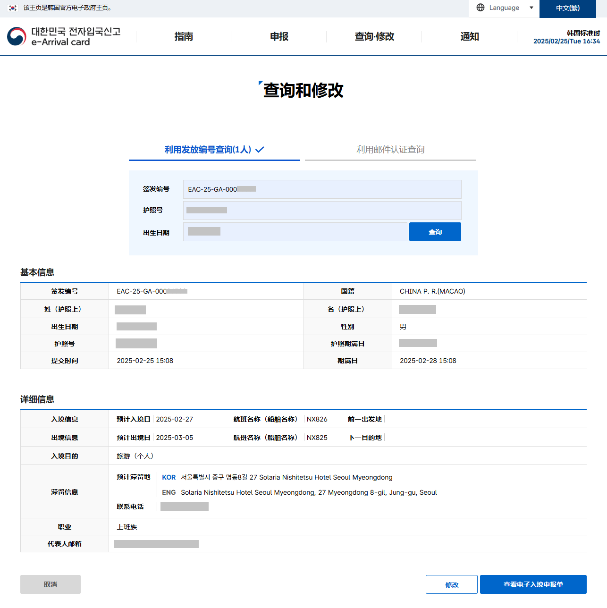Click the Korean flag icon
The image size is (607, 608).
point(13,8)
